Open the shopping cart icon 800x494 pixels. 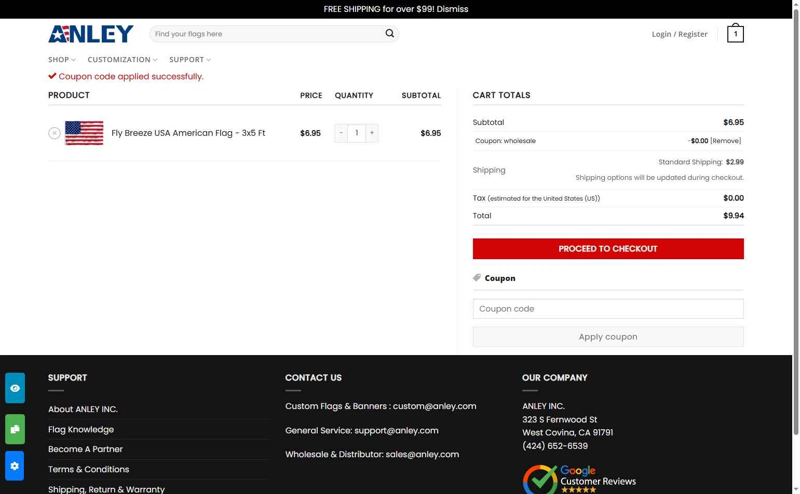click(735, 34)
